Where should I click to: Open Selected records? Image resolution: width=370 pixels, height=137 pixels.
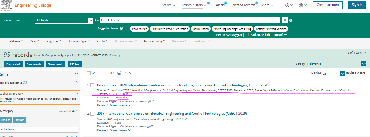click(243, 5)
